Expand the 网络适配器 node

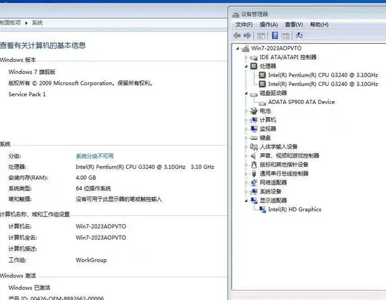point(246,183)
